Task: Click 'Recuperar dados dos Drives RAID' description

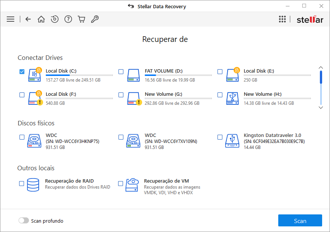Action: click(78, 187)
